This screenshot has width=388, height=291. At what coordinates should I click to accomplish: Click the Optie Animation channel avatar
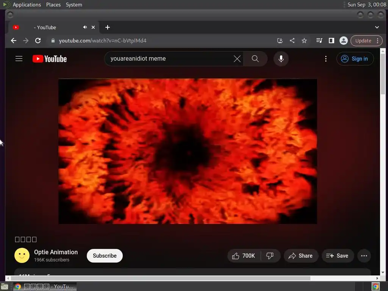(22, 255)
